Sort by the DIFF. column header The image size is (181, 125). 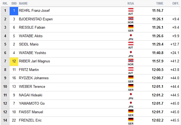click(176, 3)
